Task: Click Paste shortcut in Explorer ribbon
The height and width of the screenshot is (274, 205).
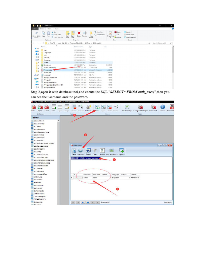Action: tap(57, 37)
